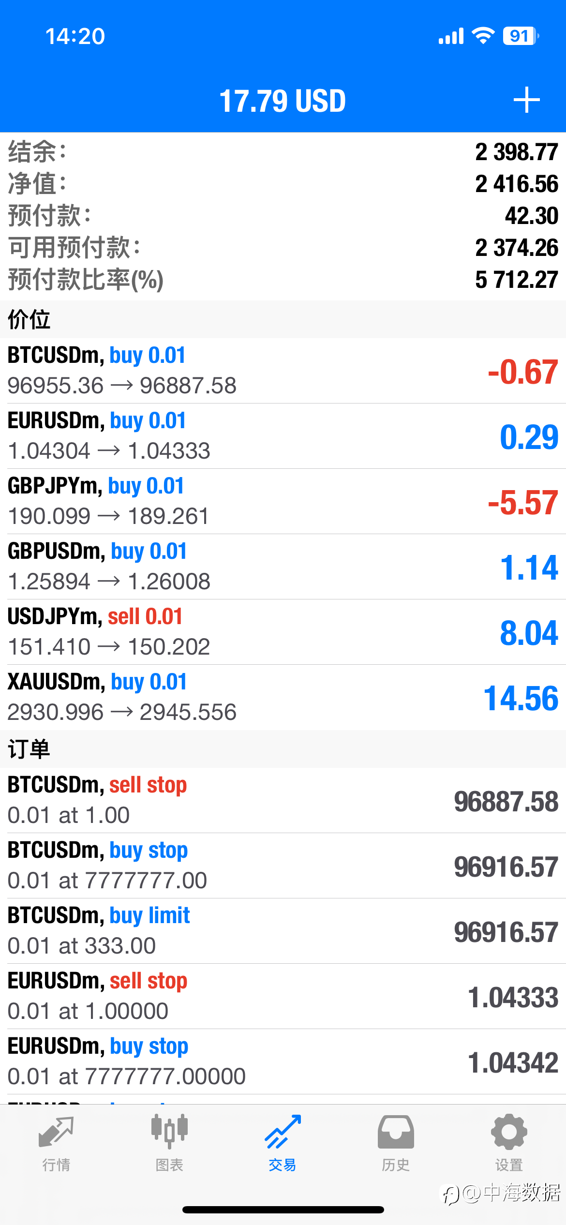Open the 设置 settings gear icon
The width and height of the screenshot is (566, 1225).
[x=509, y=1132]
